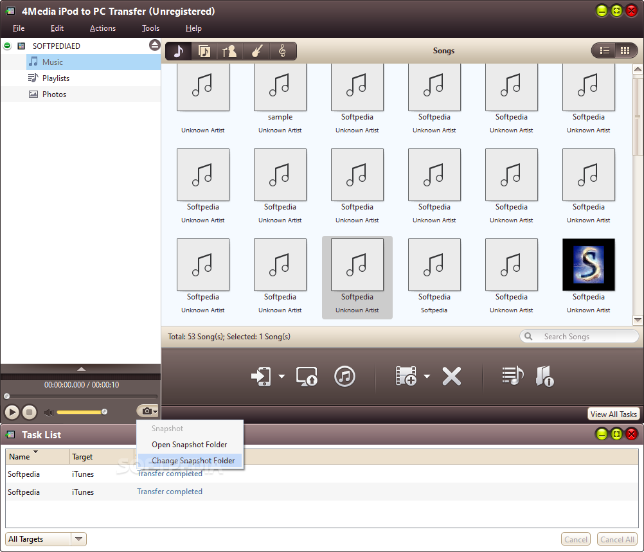
Task: Click the music info edit icon
Action: 545,376
